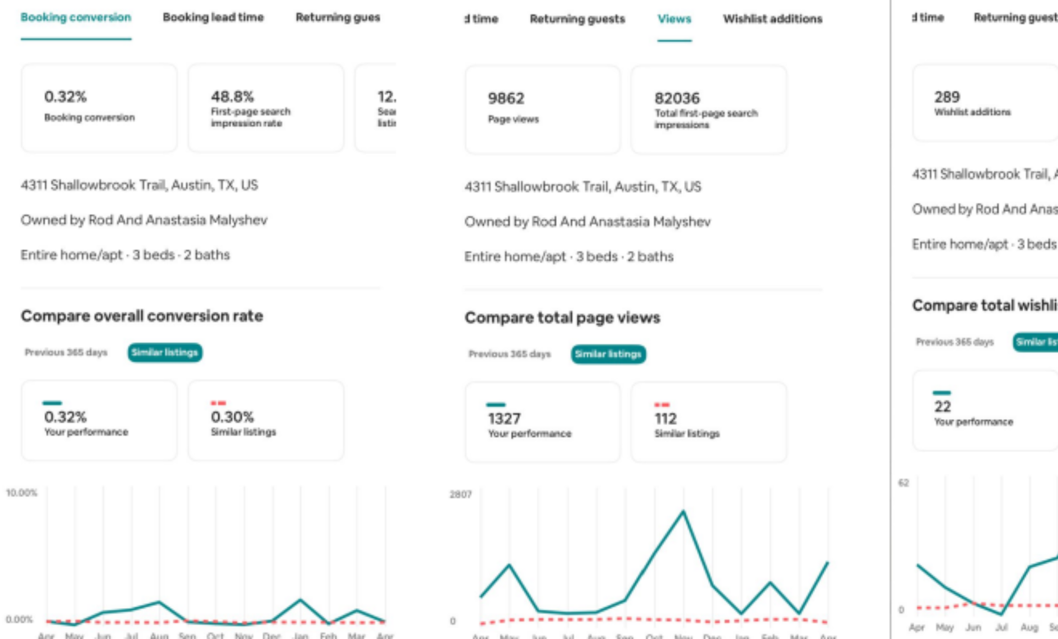Click the 0.30% Similar listings card
Viewport: 1058px width, 639px height.
(x=266, y=421)
